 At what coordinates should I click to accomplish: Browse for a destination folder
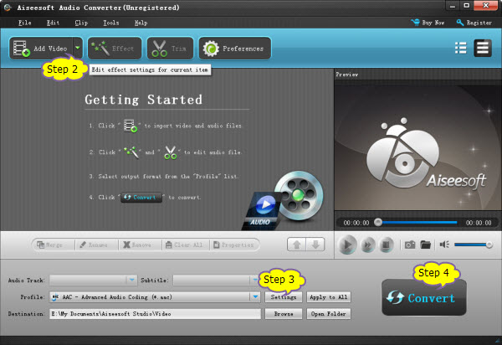[x=284, y=314]
